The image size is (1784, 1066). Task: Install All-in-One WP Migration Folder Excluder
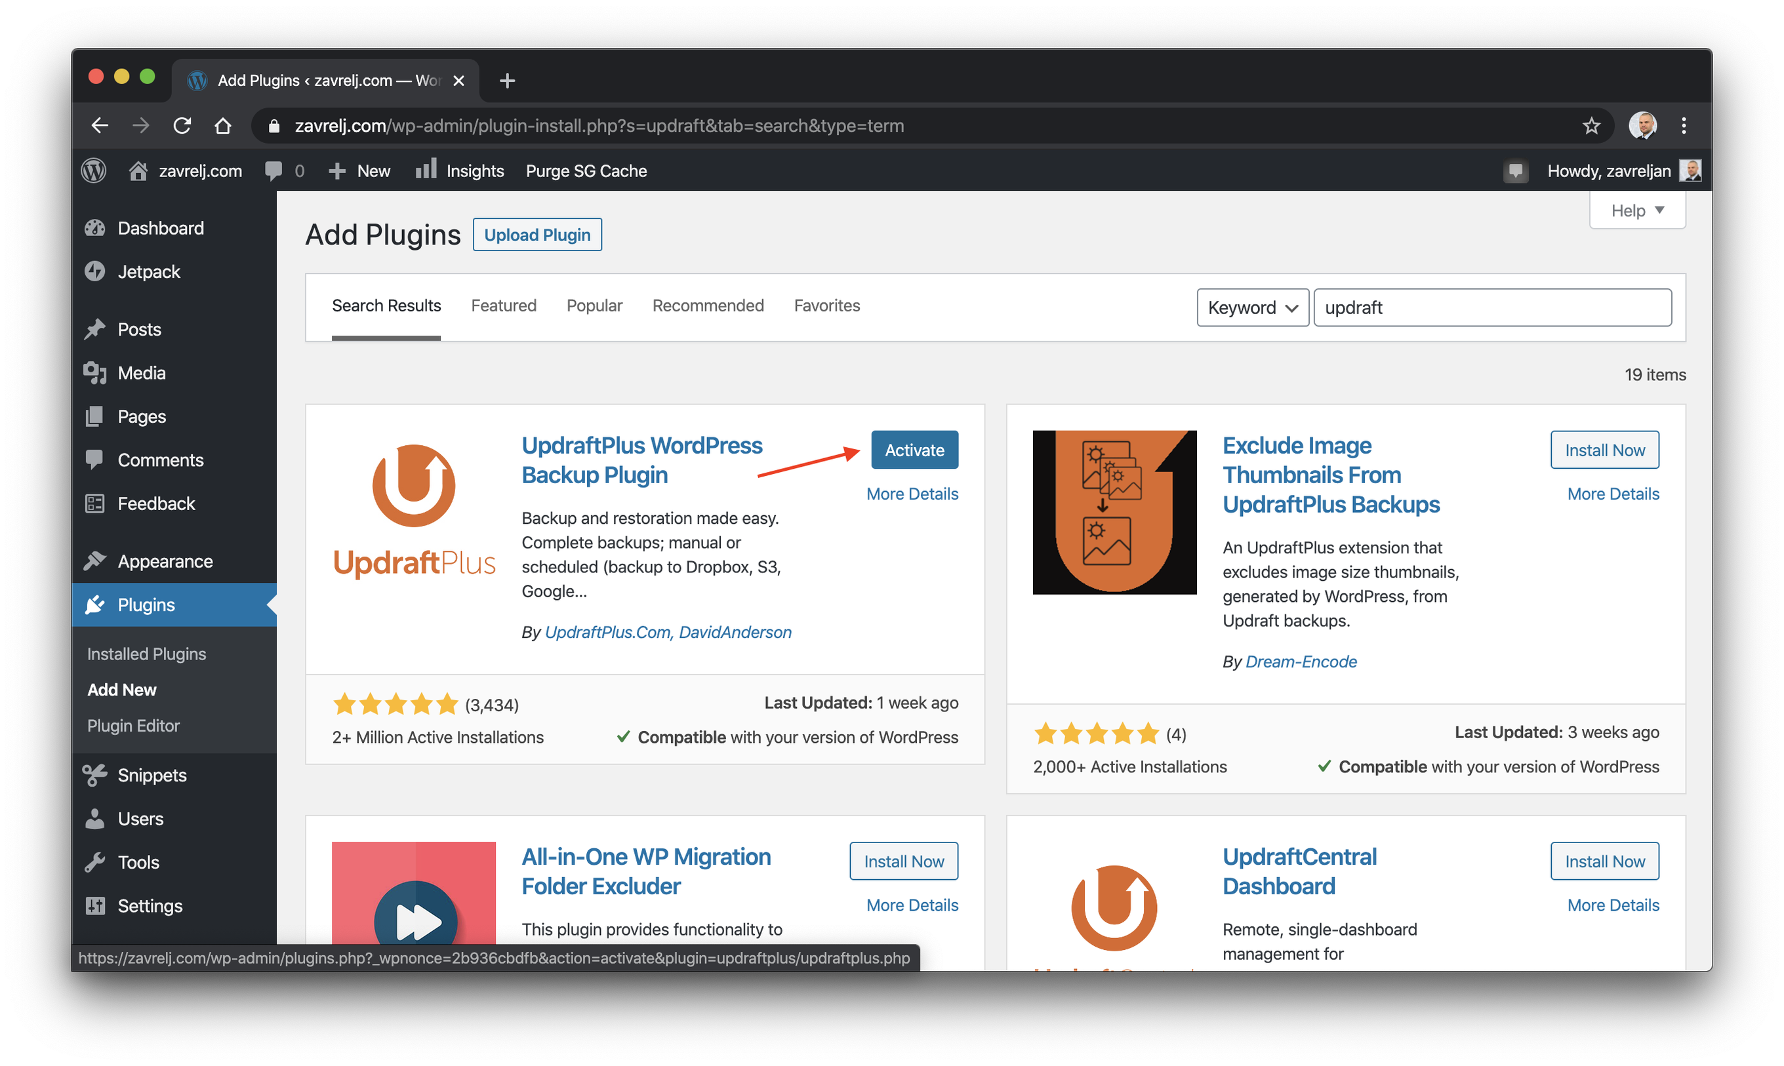[x=904, y=861]
